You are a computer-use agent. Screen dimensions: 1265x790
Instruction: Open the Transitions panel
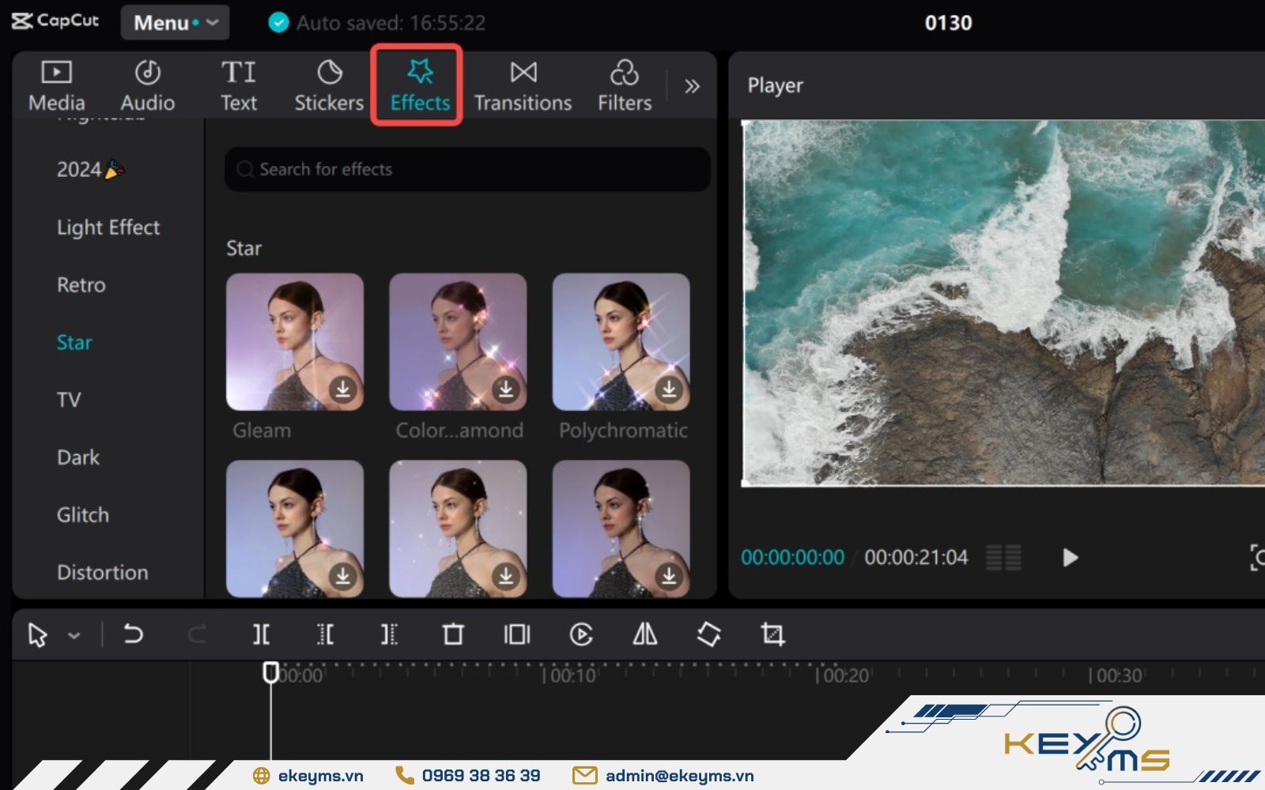click(x=522, y=85)
